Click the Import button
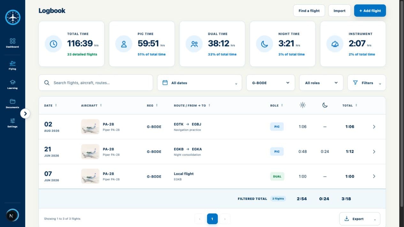Viewport: 404px width, 227px height. 339,11
